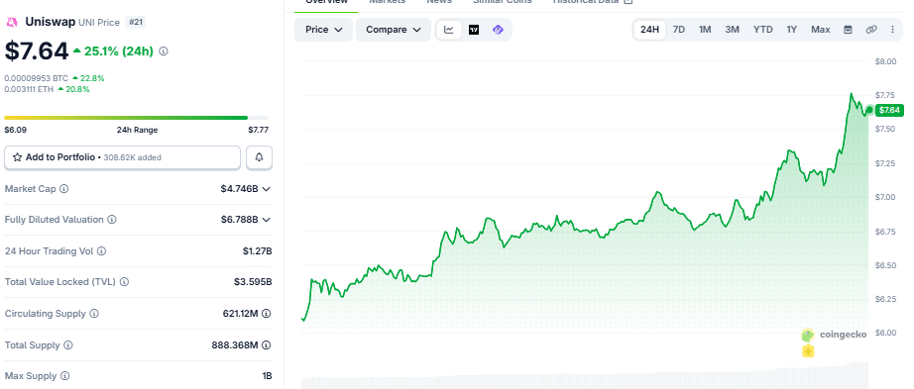
Task: Click the 24 Hour Trading Vol info icon
Action: point(101,251)
